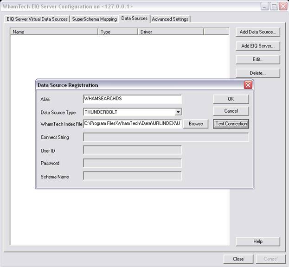
Task: Click the Data Source Type label
Action: click(x=58, y=113)
